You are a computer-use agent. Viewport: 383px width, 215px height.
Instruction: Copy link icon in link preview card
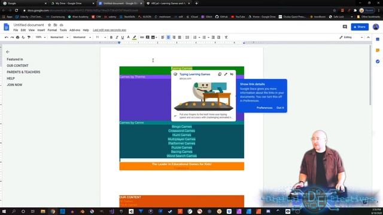tap(220, 74)
